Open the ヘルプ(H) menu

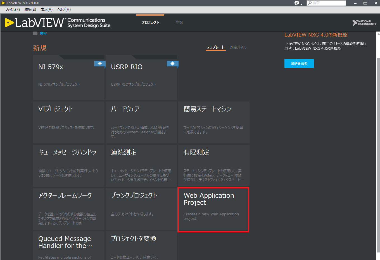point(64,9)
